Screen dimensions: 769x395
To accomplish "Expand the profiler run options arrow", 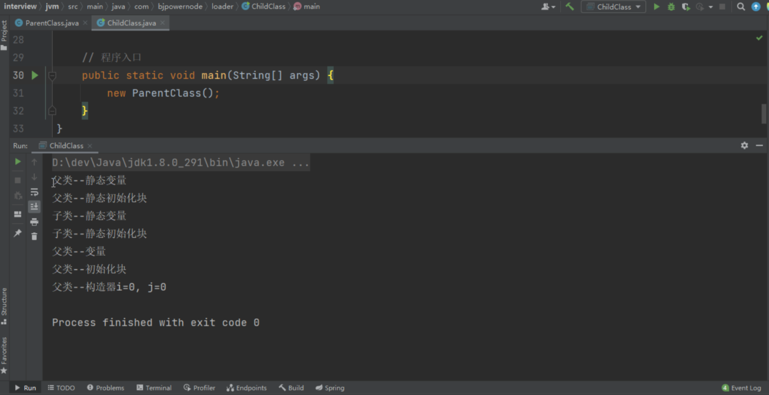I will tap(711, 7).
